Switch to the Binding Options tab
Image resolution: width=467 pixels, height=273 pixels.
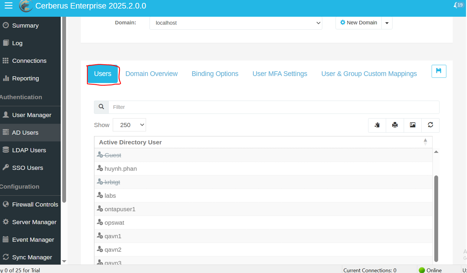pyautogui.click(x=215, y=74)
